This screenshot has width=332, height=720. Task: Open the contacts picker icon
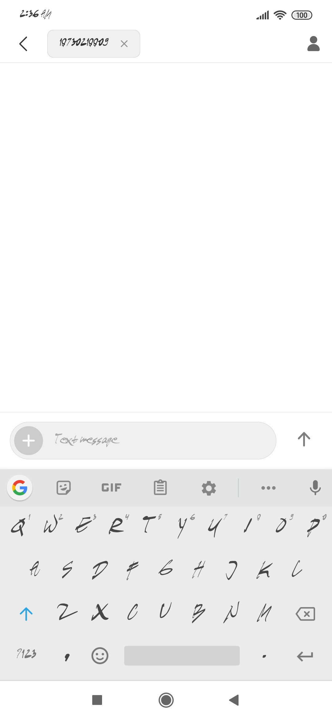(x=314, y=44)
